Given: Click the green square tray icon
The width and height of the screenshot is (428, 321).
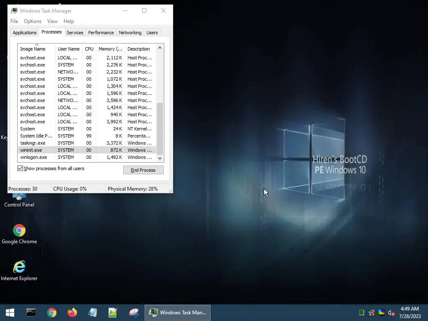Looking at the screenshot, I should tap(362, 313).
